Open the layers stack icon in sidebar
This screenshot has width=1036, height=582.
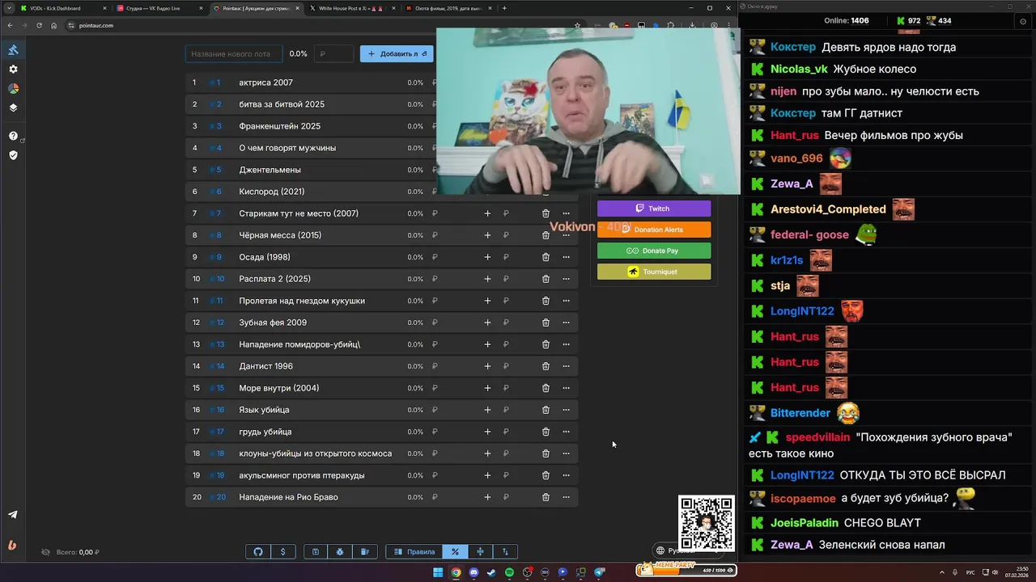coord(13,108)
